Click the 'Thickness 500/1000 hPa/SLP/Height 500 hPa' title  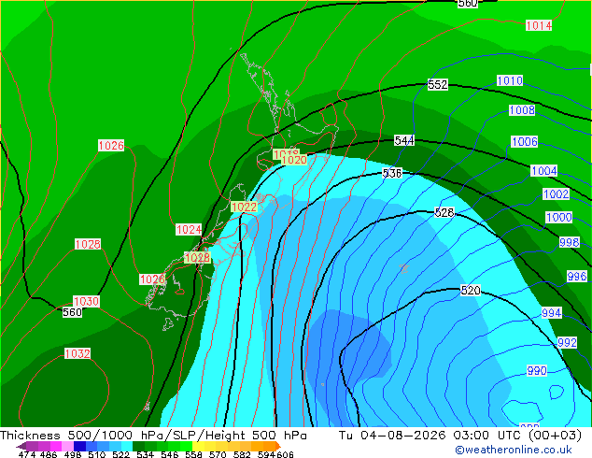click(x=153, y=435)
